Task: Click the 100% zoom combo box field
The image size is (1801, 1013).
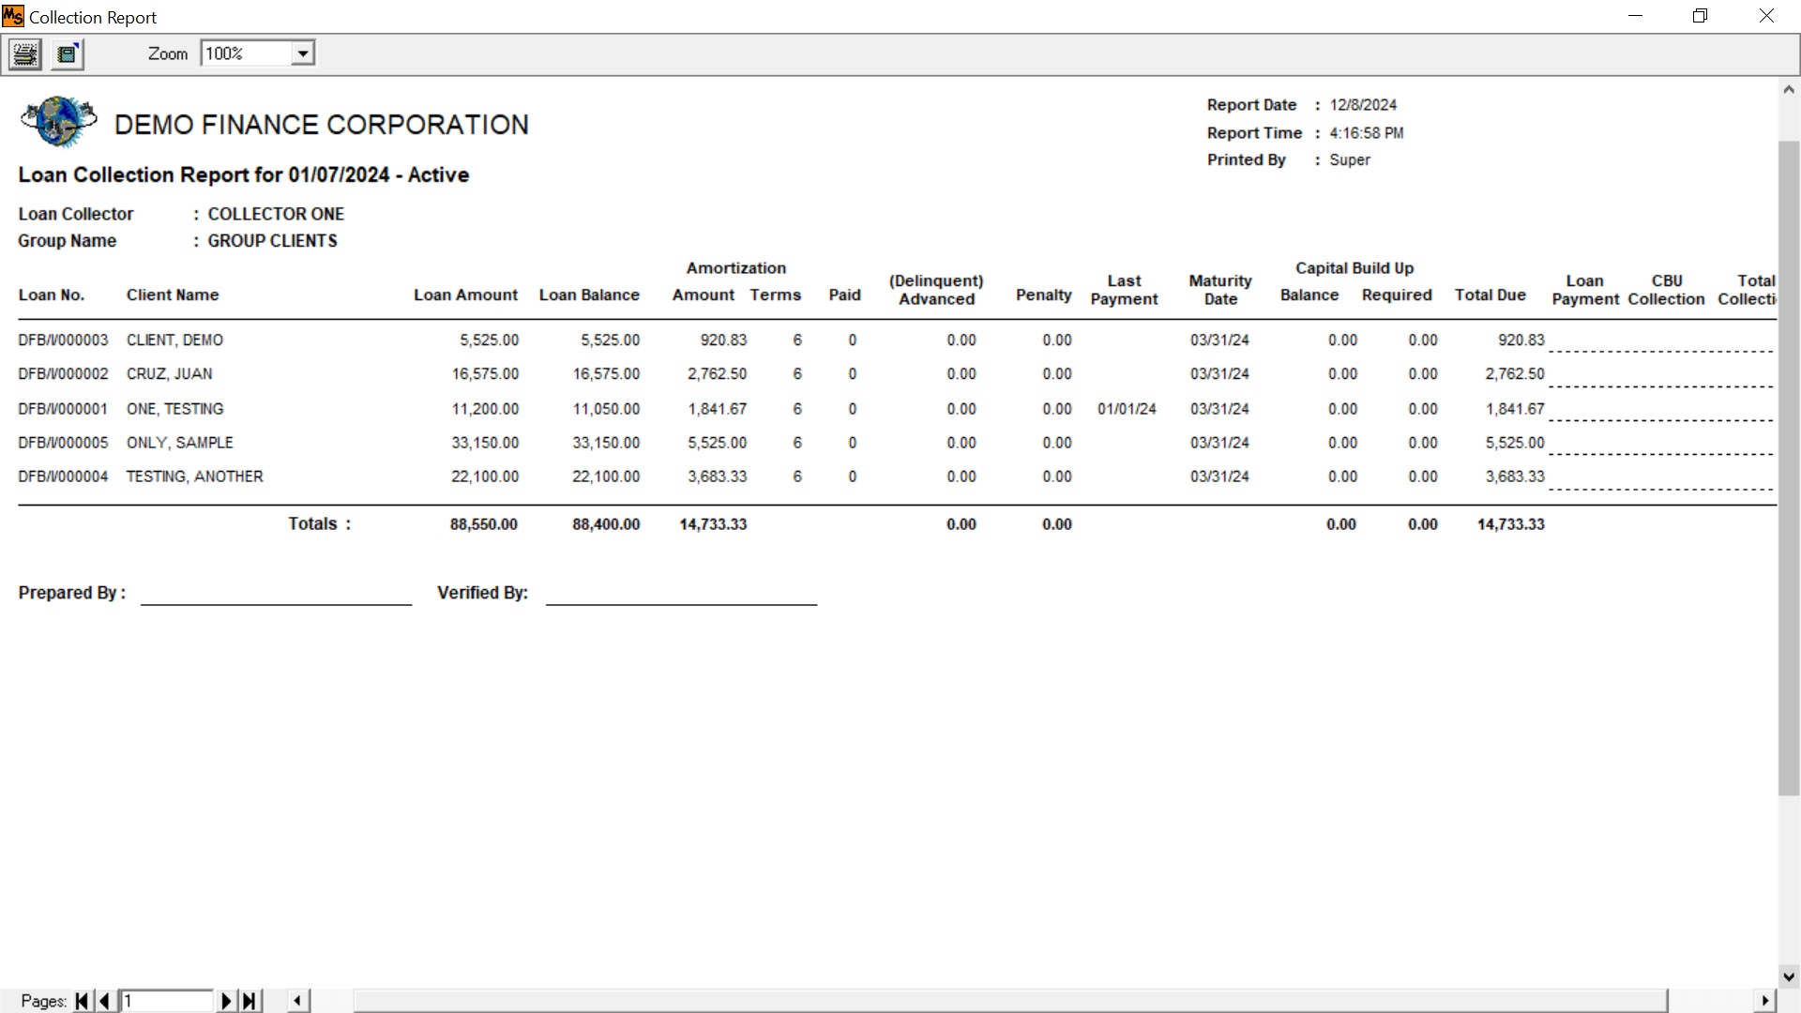Action: coord(246,54)
